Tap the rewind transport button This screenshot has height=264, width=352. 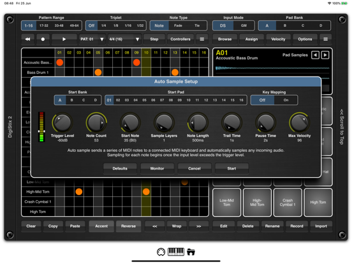click(x=28, y=39)
